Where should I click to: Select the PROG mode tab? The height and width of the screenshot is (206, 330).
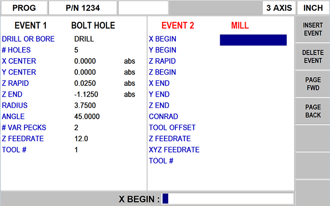[24, 8]
